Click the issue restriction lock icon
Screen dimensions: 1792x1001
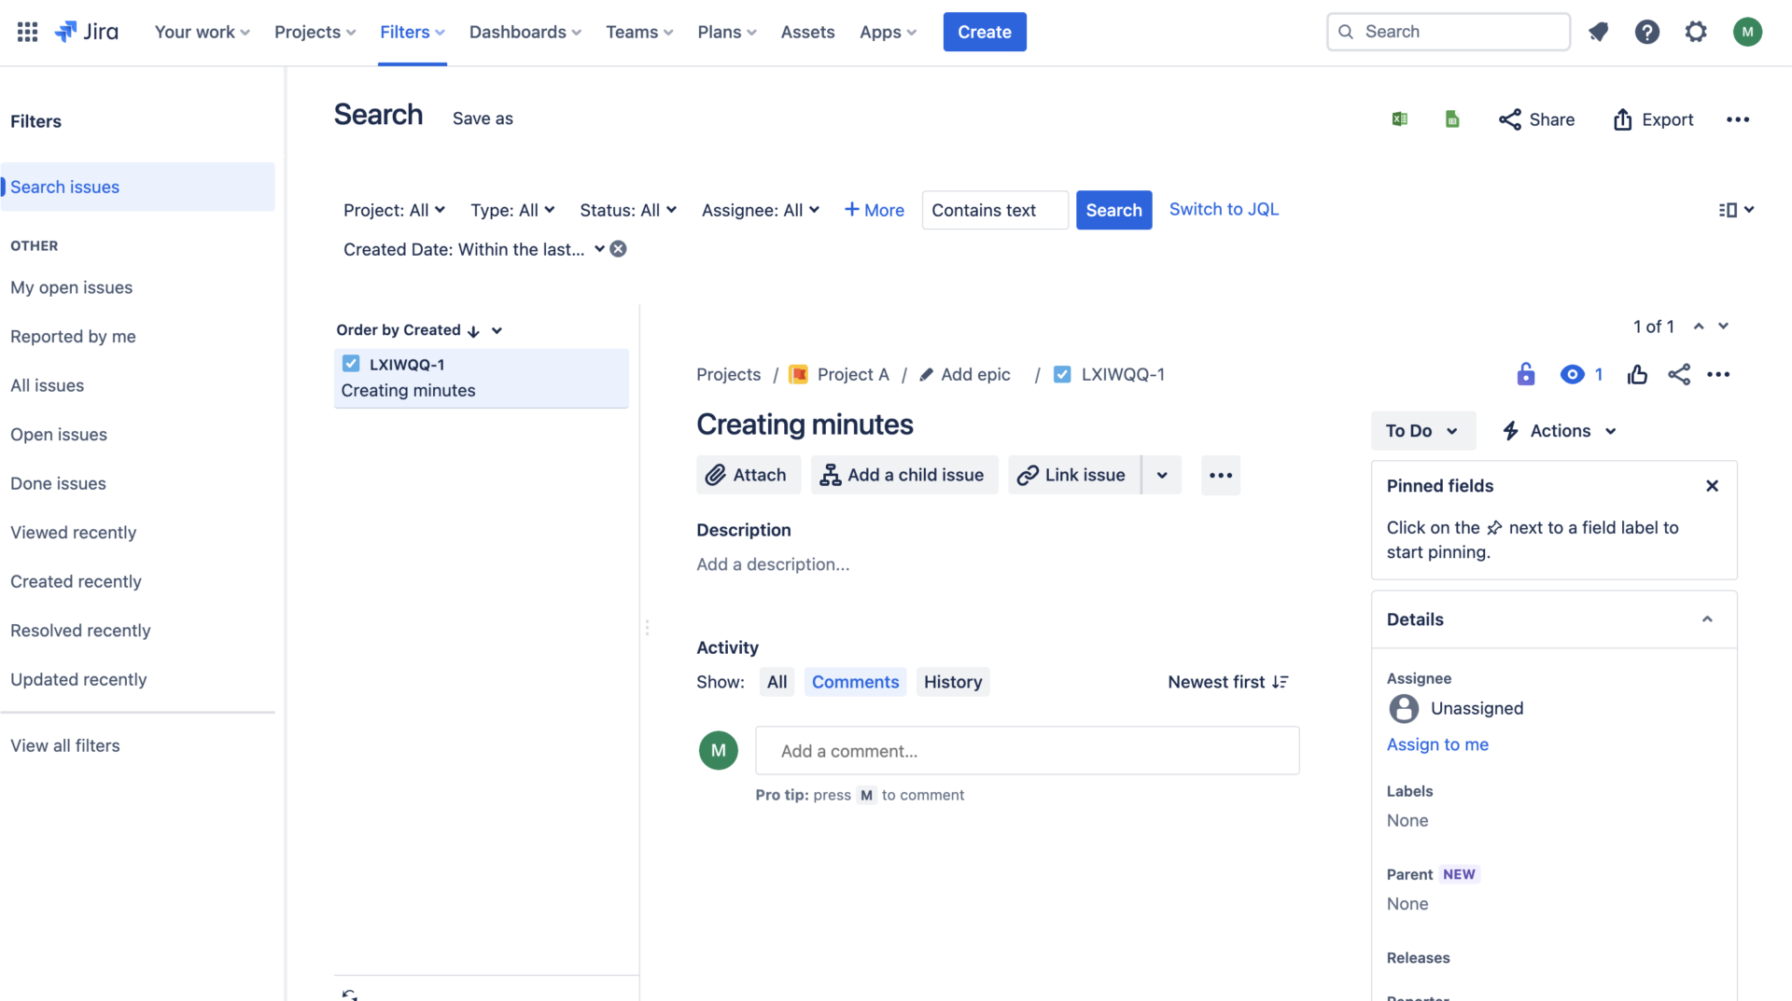(x=1525, y=375)
